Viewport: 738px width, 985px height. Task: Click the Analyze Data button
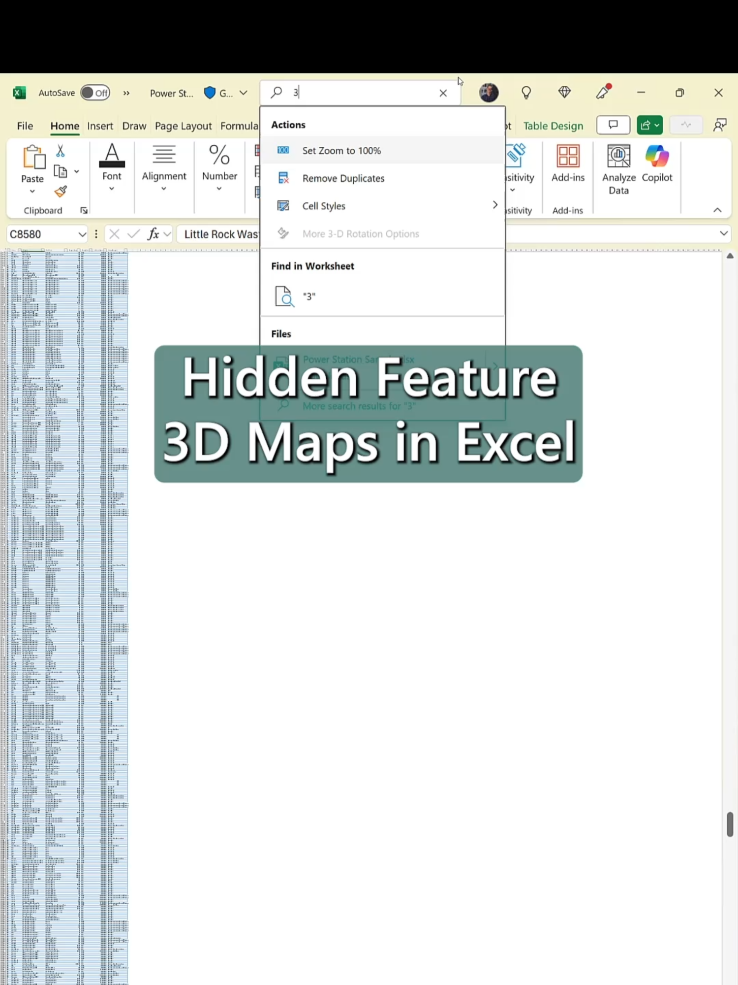(x=619, y=170)
